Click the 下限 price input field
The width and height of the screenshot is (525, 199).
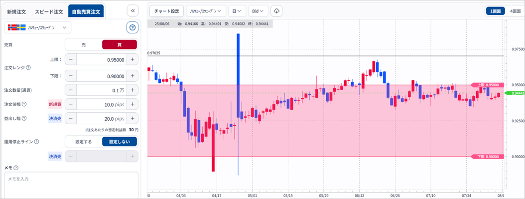[102, 76]
